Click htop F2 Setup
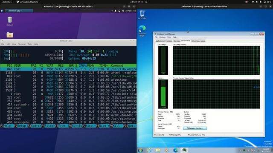The height and width of the screenshot is (153, 273). click(x=20, y=126)
